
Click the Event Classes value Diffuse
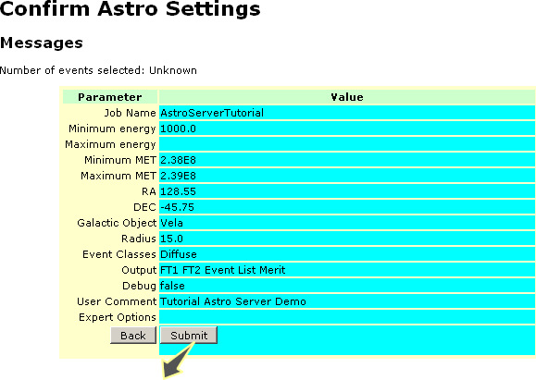pos(179,254)
